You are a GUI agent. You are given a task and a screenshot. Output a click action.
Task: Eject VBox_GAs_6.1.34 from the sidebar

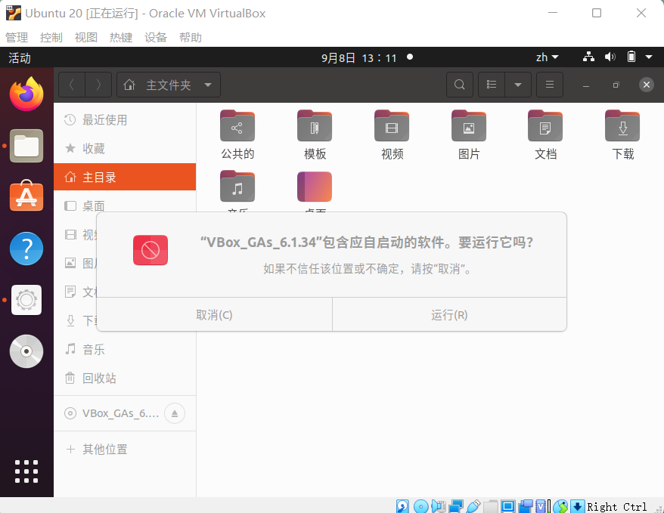[x=175, y=413]
